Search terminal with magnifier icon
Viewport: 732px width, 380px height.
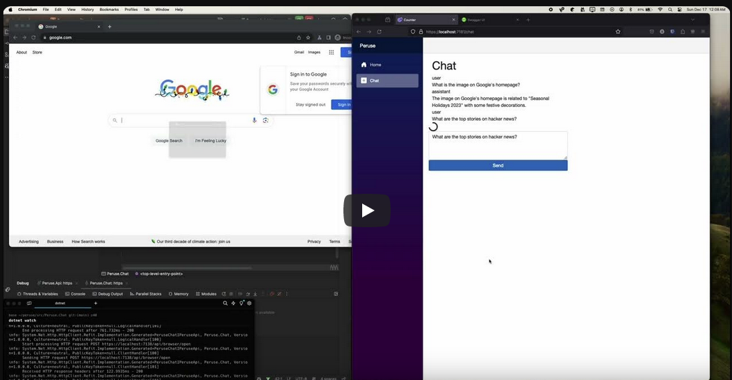coord(225,304)
